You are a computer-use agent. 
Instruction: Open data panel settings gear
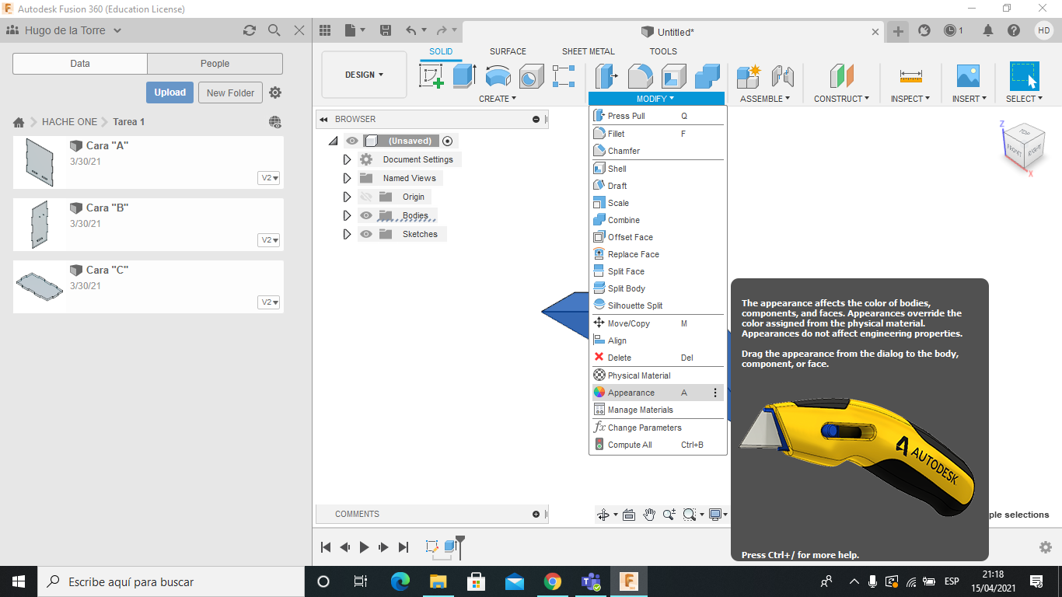pyautogui.click(x=275, y=93)
